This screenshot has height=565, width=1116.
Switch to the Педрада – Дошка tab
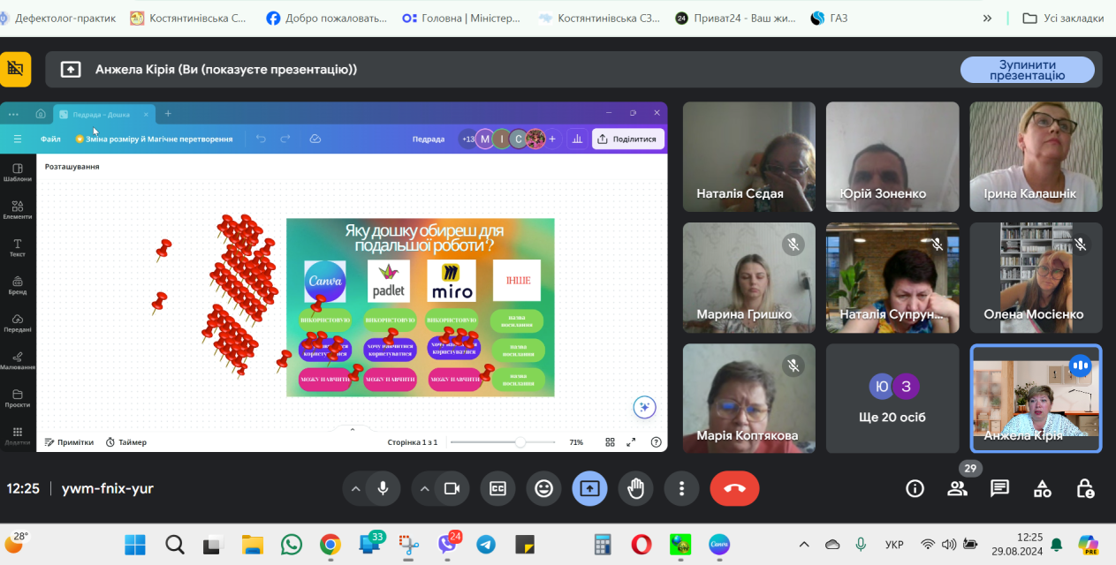coord(101,114)
